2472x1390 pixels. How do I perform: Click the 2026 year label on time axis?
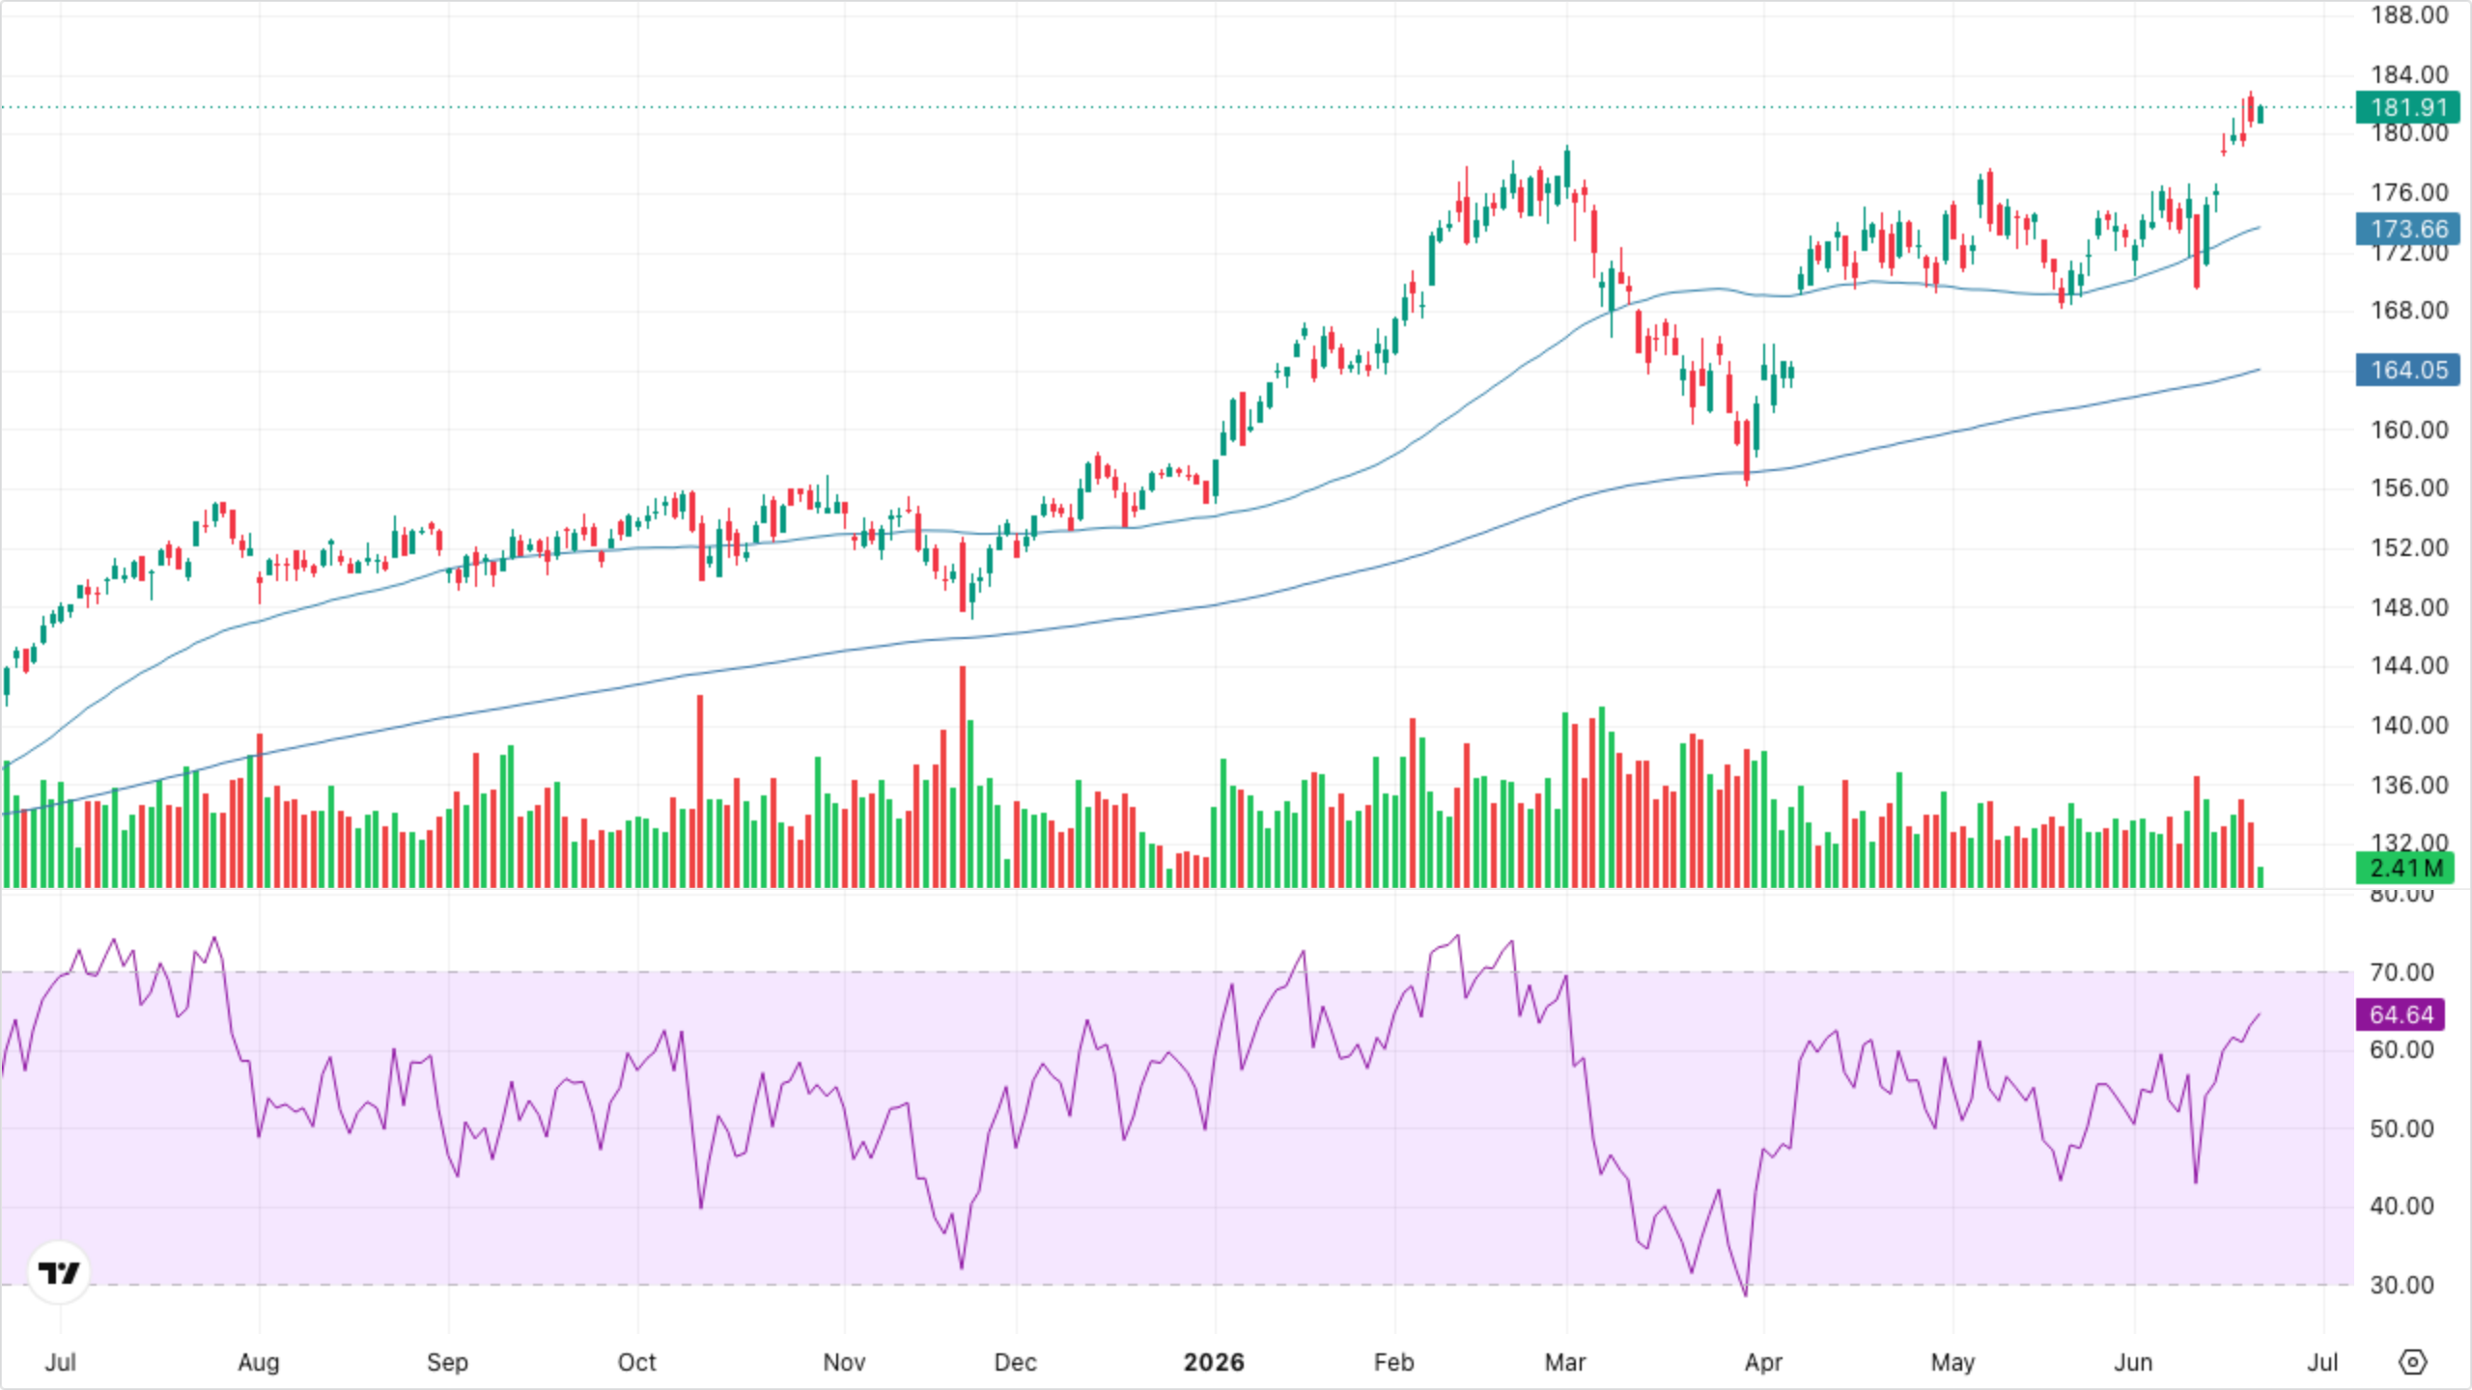click(x=1214, y=1362)
